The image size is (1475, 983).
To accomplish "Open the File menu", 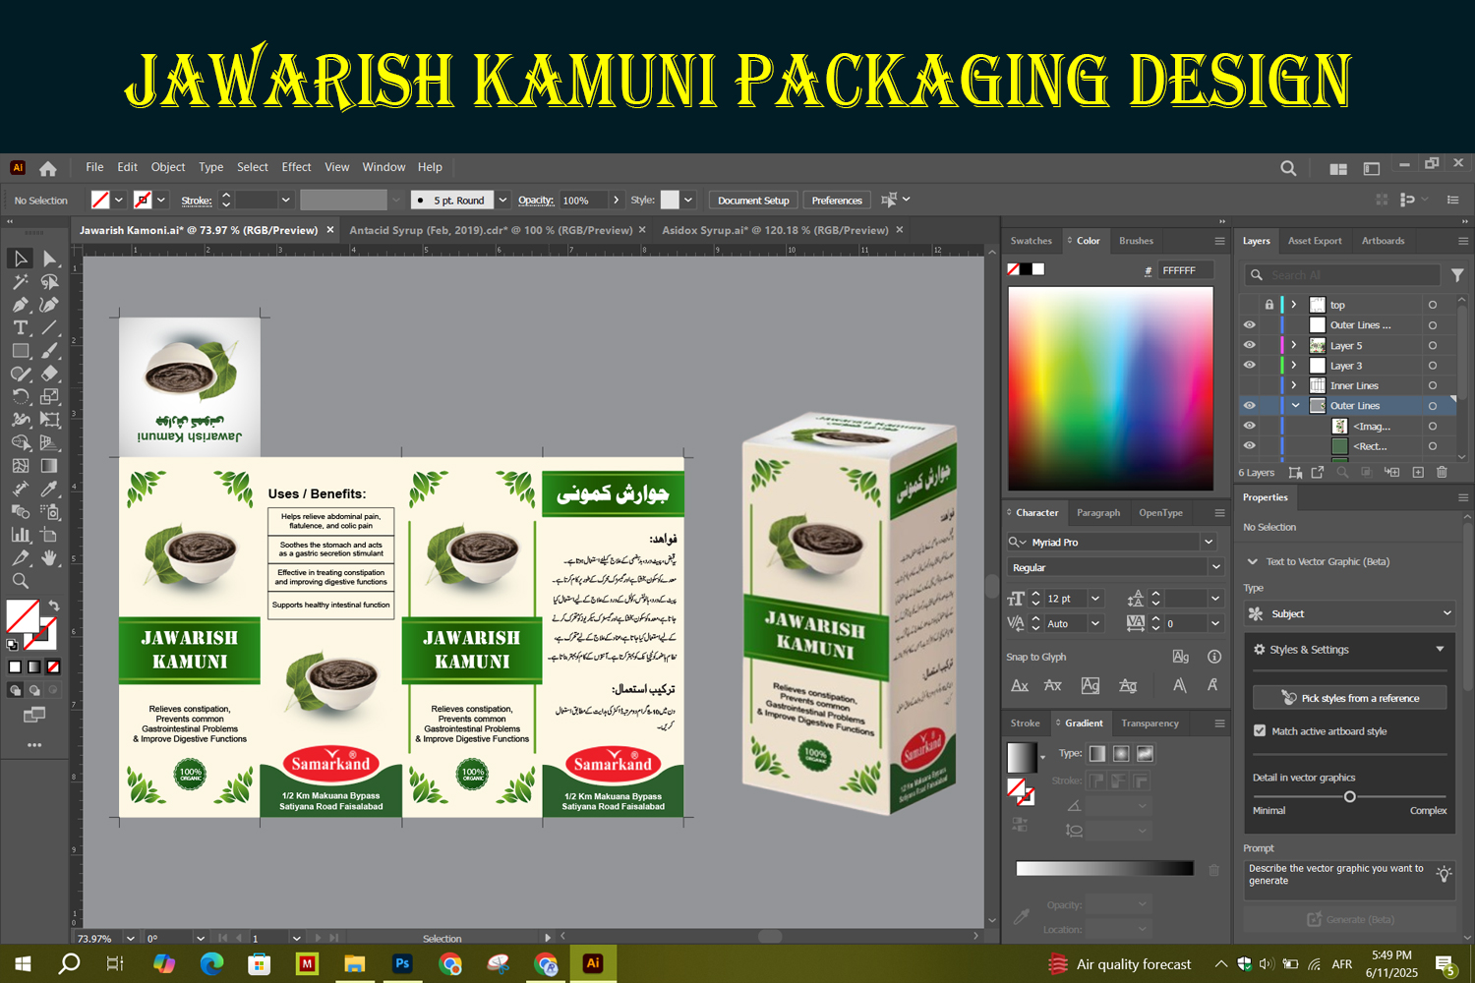I will (94, 167).
